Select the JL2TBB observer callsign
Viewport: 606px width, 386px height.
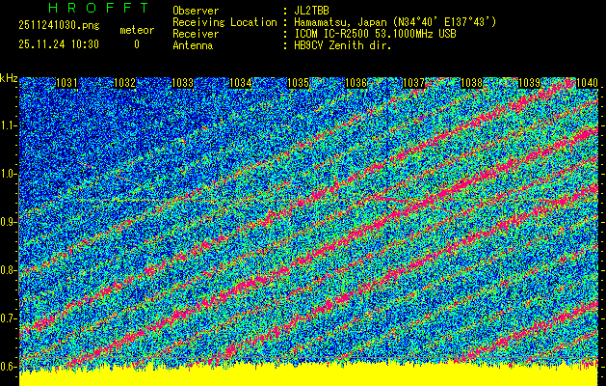[x=311, y=10]
